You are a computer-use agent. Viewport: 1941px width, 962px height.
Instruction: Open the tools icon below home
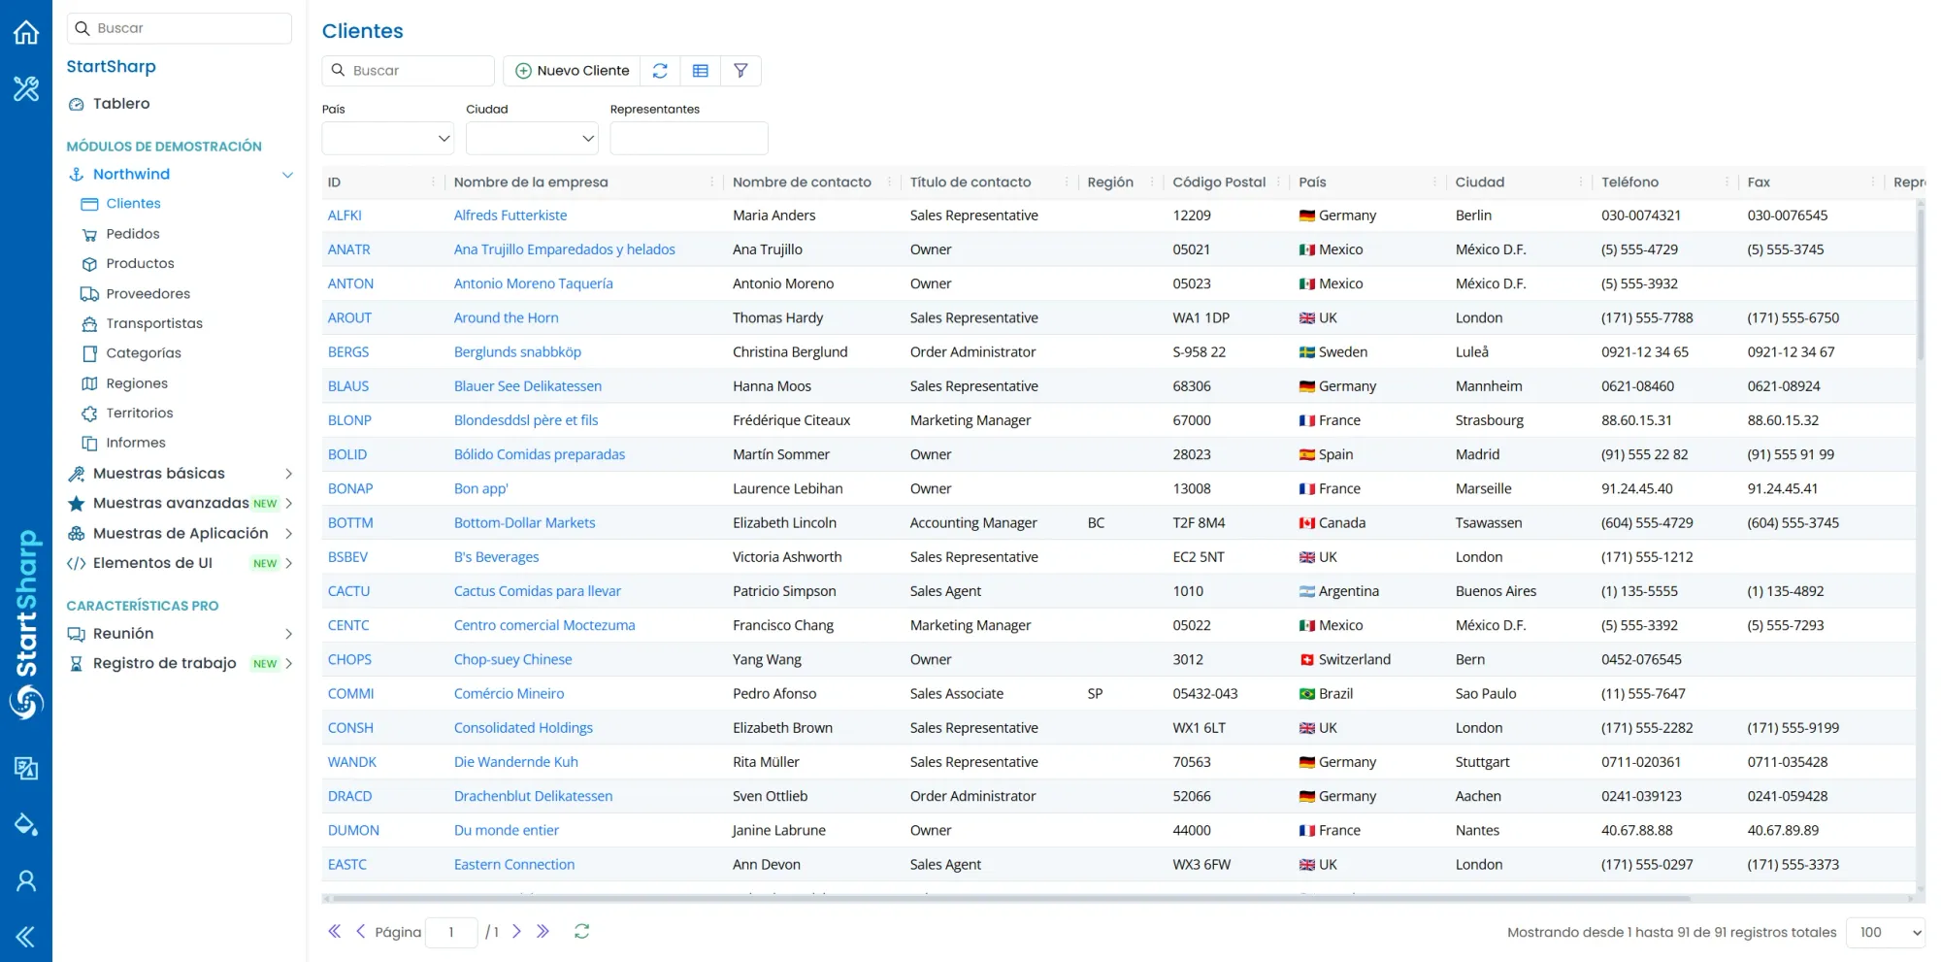coord(26,88)
